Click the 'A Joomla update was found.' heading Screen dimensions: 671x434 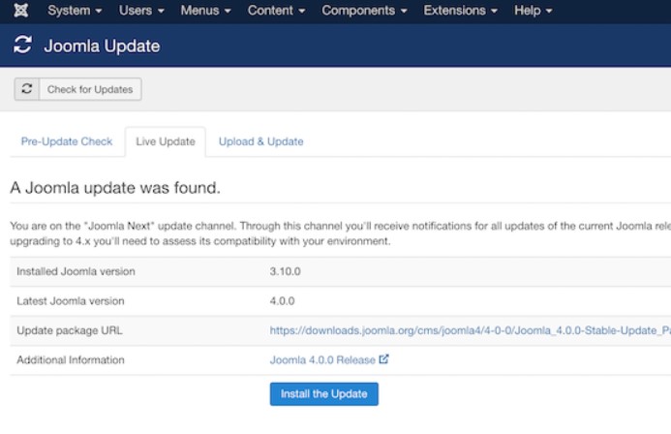(x=115, y=188)
